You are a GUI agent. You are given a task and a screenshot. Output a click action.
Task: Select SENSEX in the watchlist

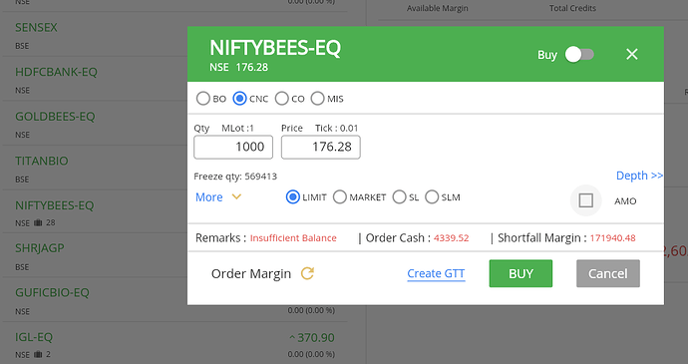tap(36, 27)
